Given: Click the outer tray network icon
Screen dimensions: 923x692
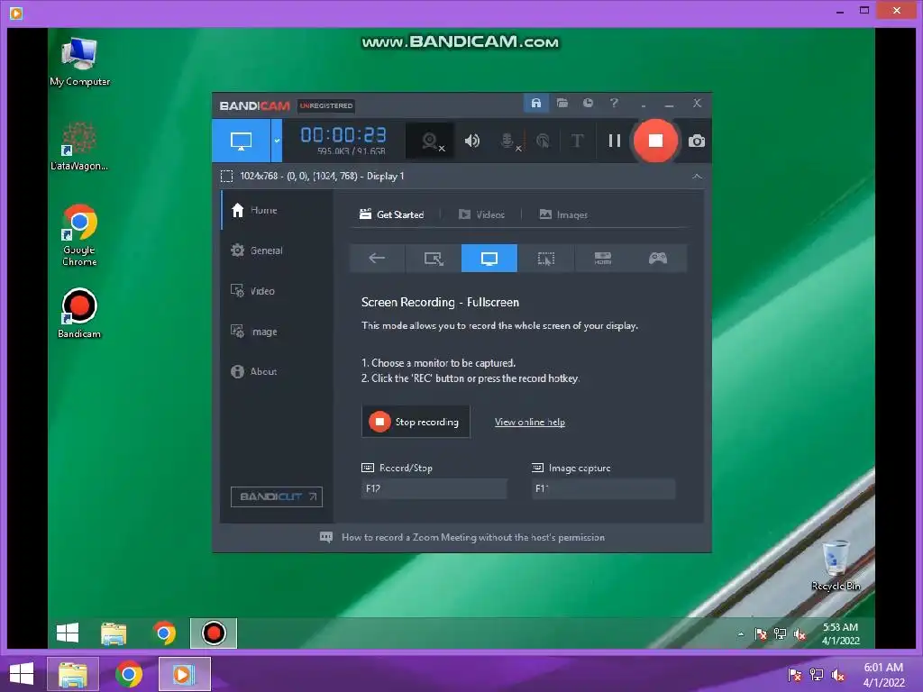Looking at the screenshot, I should pos(817,675).
